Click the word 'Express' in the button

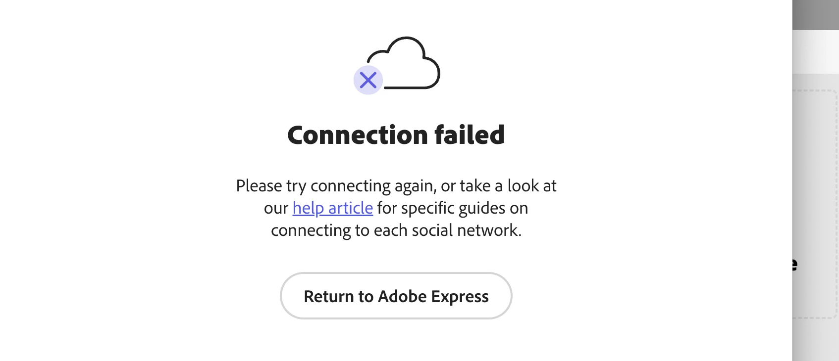coord(460,296)
